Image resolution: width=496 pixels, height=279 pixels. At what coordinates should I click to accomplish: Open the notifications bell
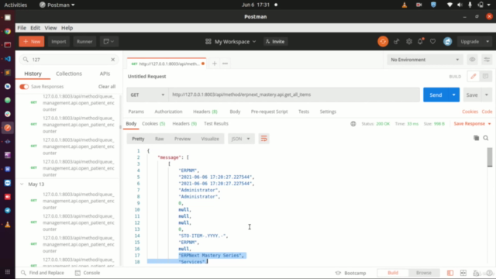420,41
